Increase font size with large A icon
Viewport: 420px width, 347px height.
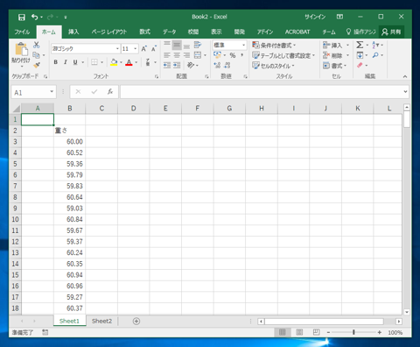(144, 48)
